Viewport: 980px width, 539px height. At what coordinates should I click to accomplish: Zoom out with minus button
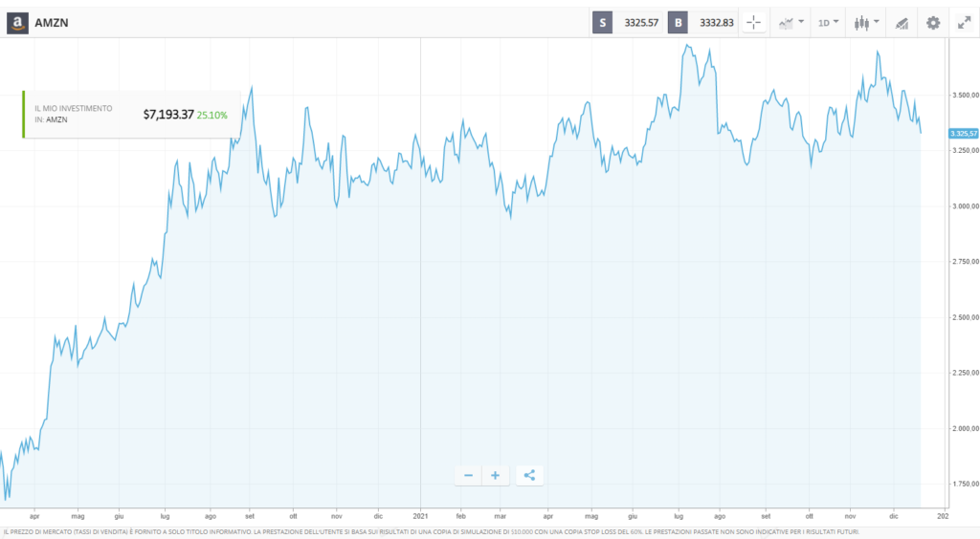468,475
